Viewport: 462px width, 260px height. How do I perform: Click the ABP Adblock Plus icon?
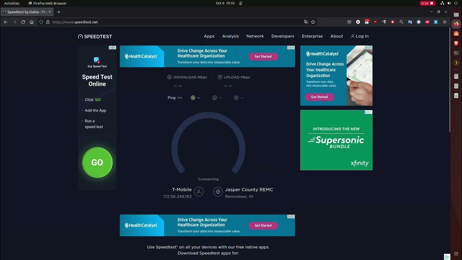click(427, 22)
